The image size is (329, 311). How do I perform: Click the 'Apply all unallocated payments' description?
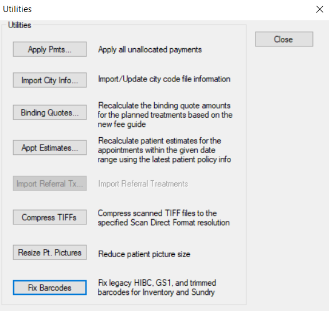[150, 49]
